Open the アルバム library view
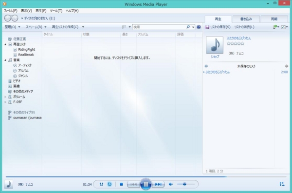This screenshot has height=193, width=292. [23, 71]
